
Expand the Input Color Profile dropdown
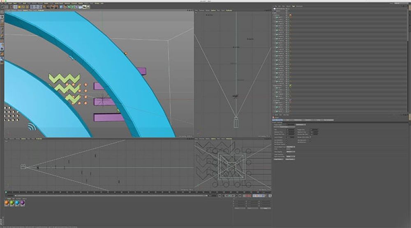point(290,156)
